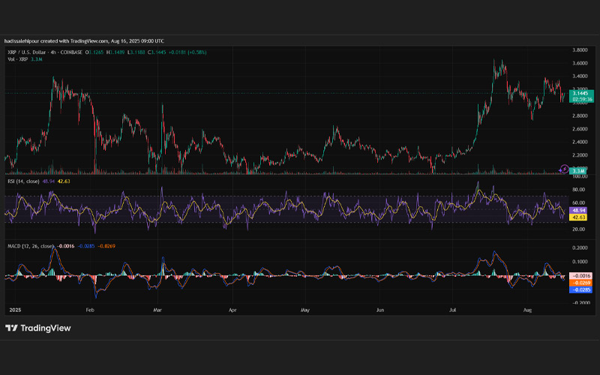Click the Aug 16, 2025 09:00 UTC timestamp
Screen dimensions: 600x375
coord(137,41)
